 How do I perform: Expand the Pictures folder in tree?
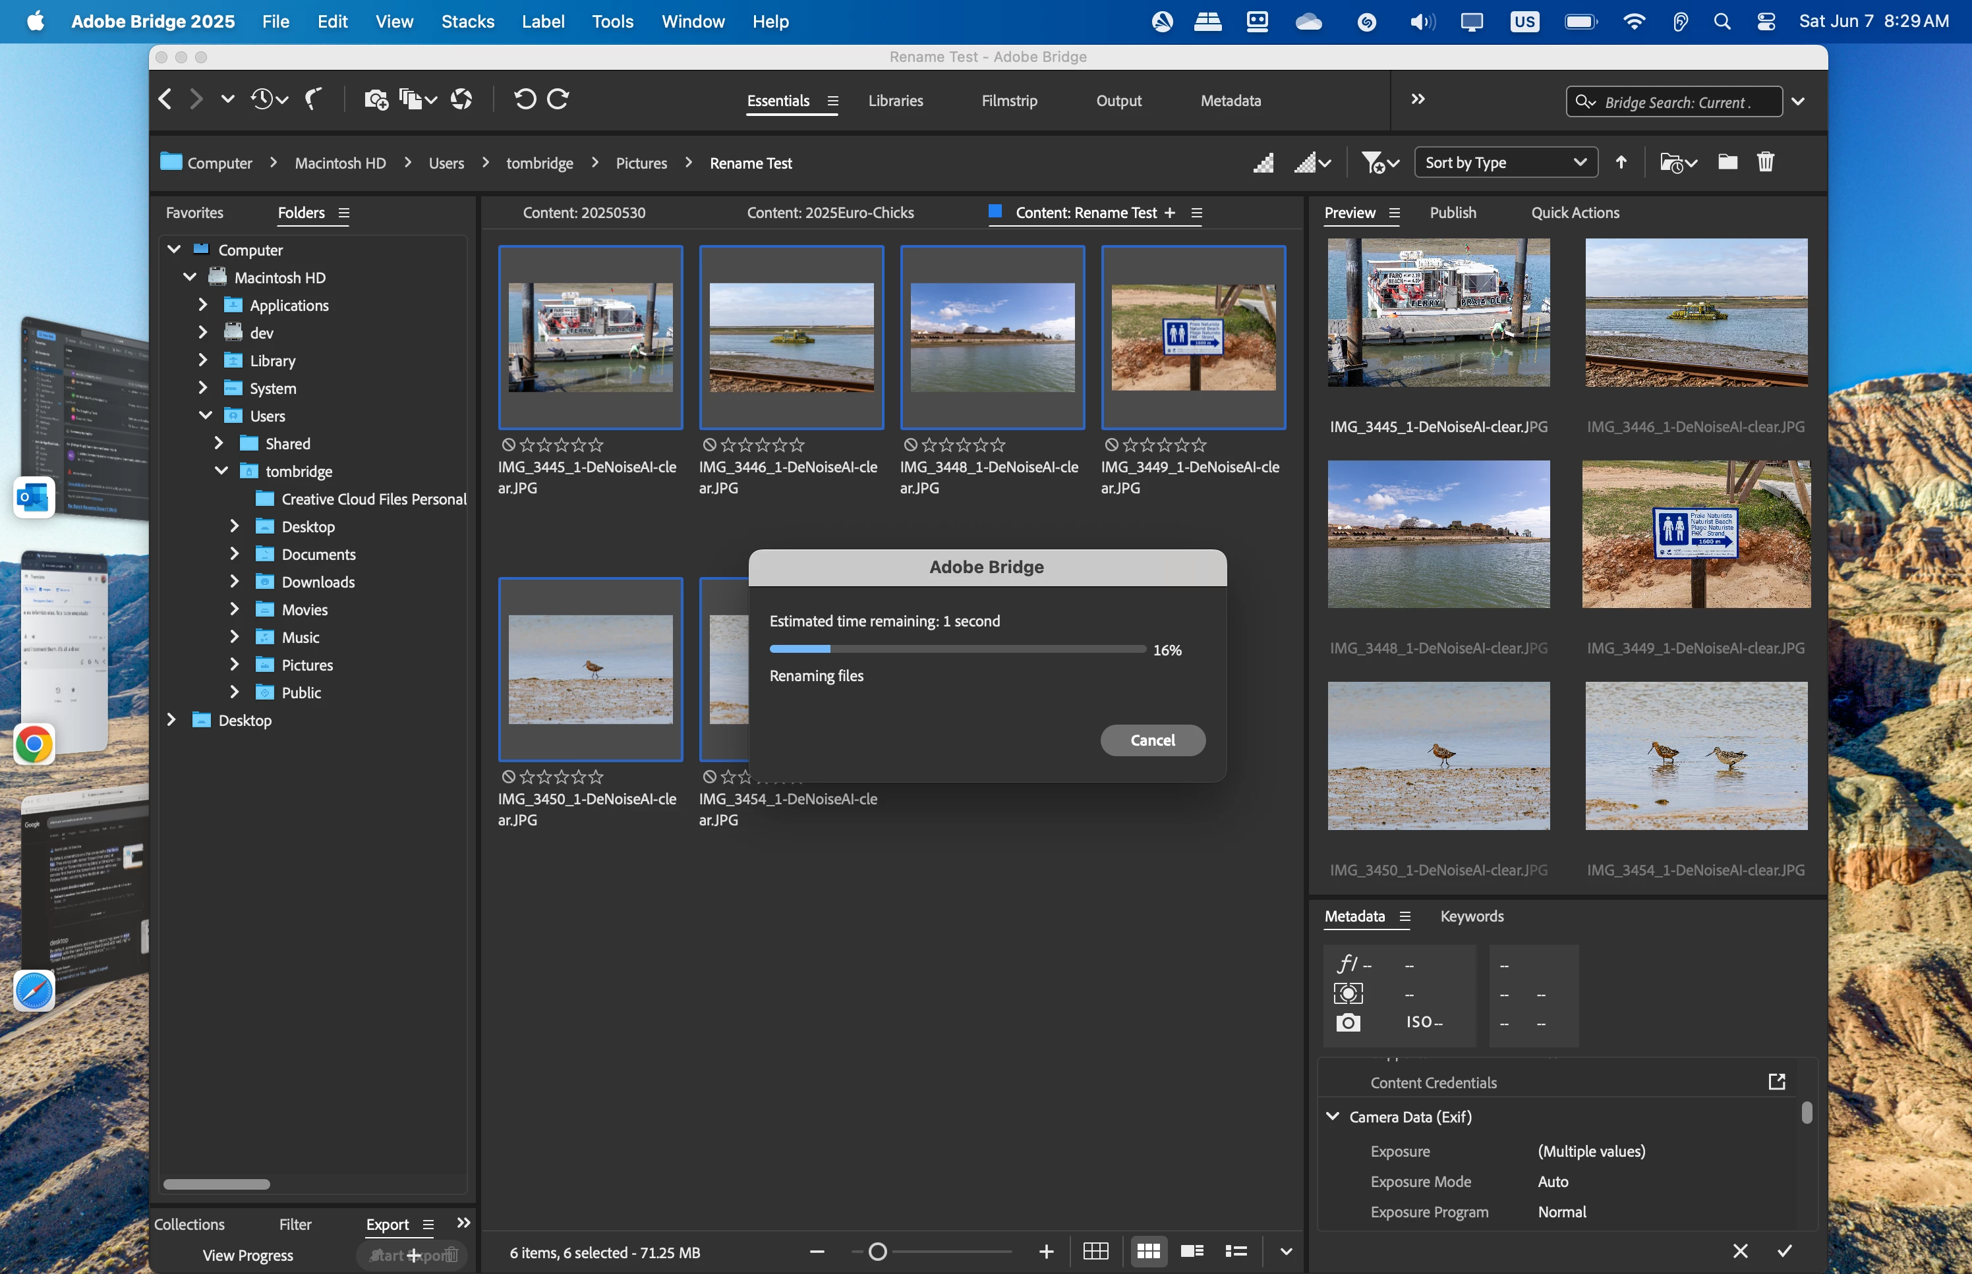tap(234, 664)
